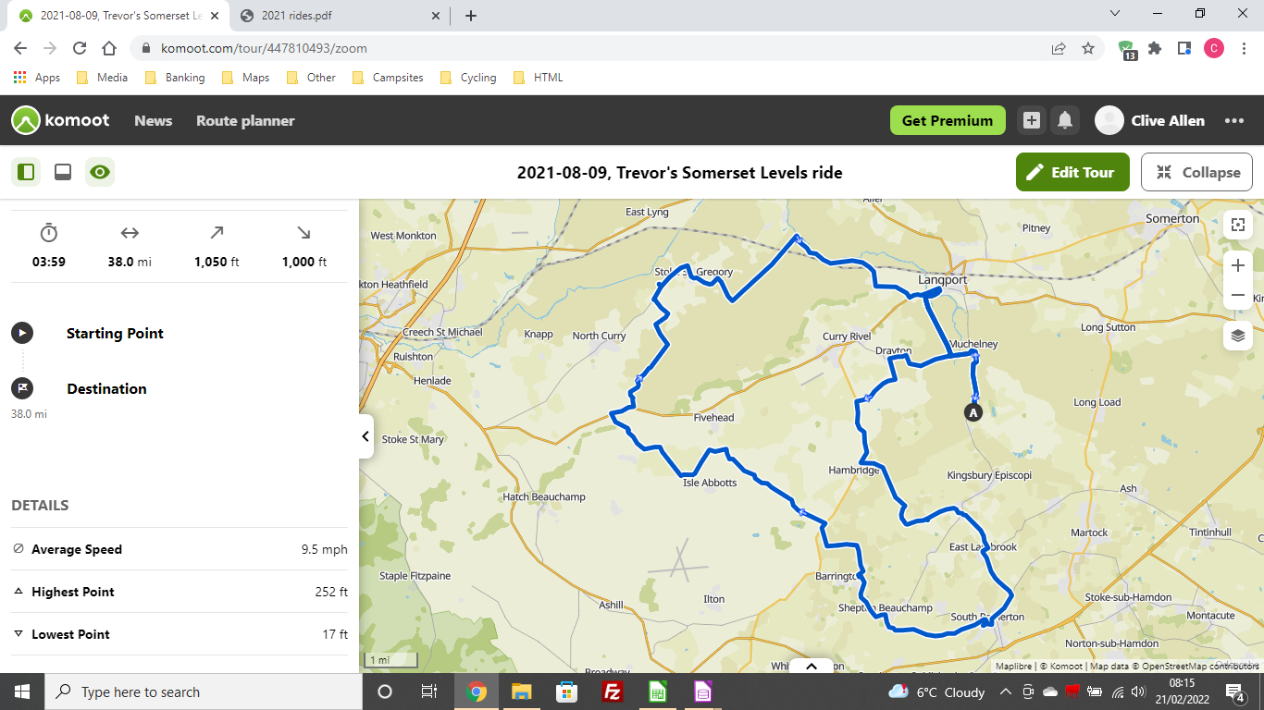Open File Explorer from taskbar
The height and width of the screenshot is (710, 1264).
(x=521, y=692)
